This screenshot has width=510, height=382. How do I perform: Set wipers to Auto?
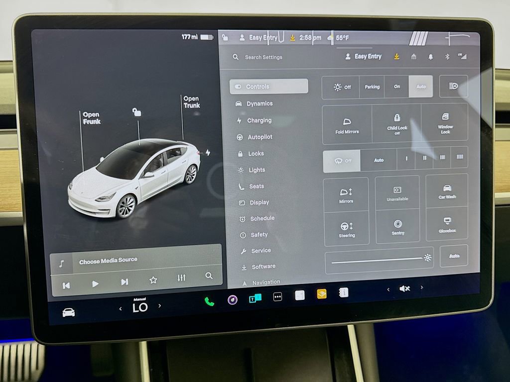tap(379, 160)
